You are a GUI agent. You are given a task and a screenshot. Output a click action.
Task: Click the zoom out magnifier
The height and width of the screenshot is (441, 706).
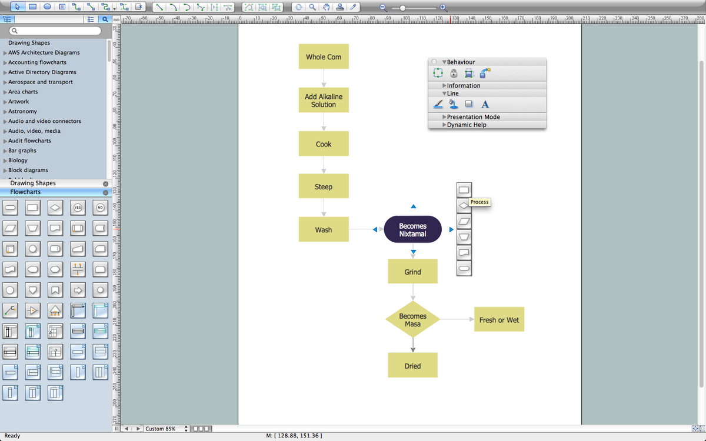(x=383, y=8)
